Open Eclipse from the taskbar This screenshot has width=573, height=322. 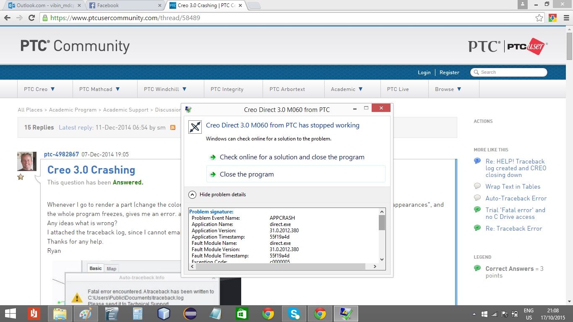190,313
